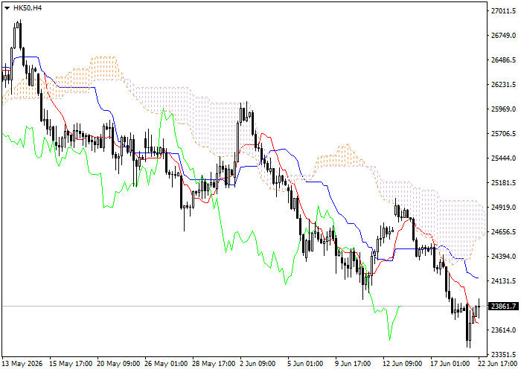Click price level 24919.0 on the scale
Screen dimensions: 521x372
click(x=503, y=208)
